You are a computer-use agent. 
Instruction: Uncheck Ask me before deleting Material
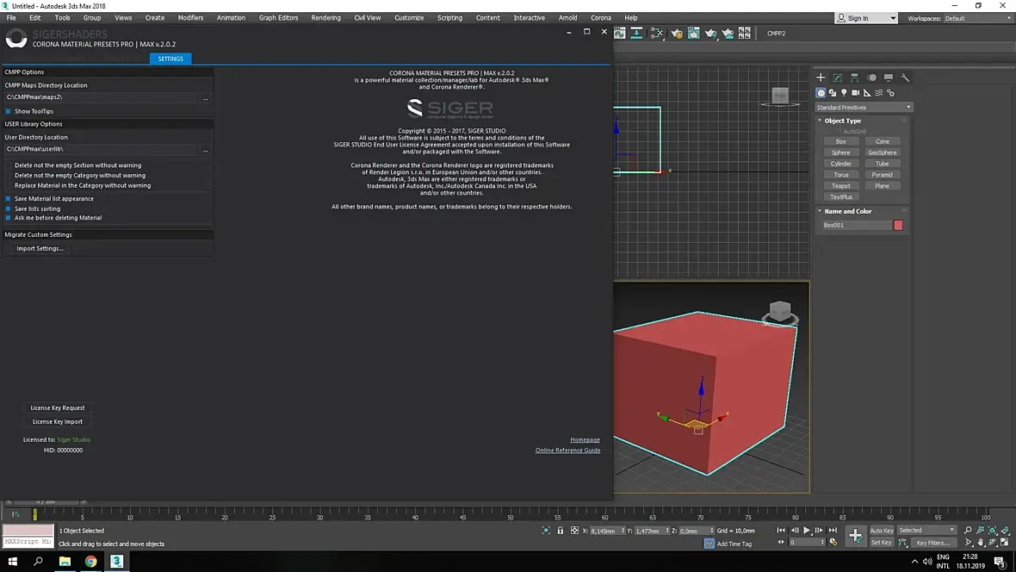(9, 218)
